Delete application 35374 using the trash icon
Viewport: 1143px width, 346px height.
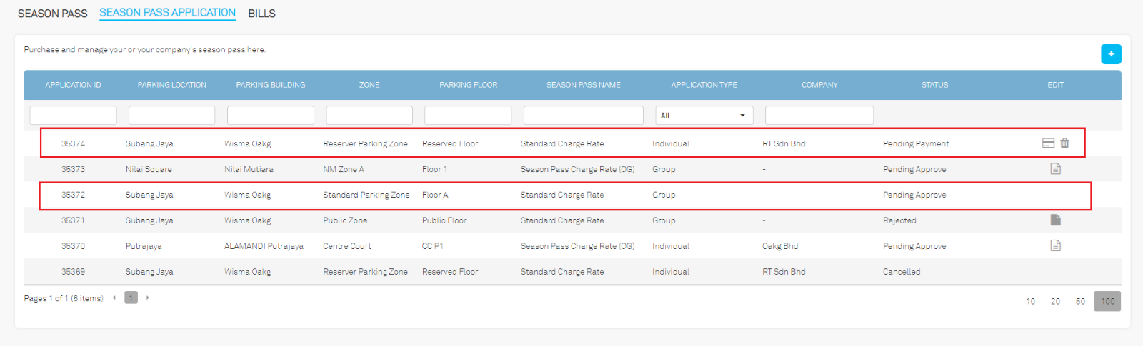(x=1064, y=143)
